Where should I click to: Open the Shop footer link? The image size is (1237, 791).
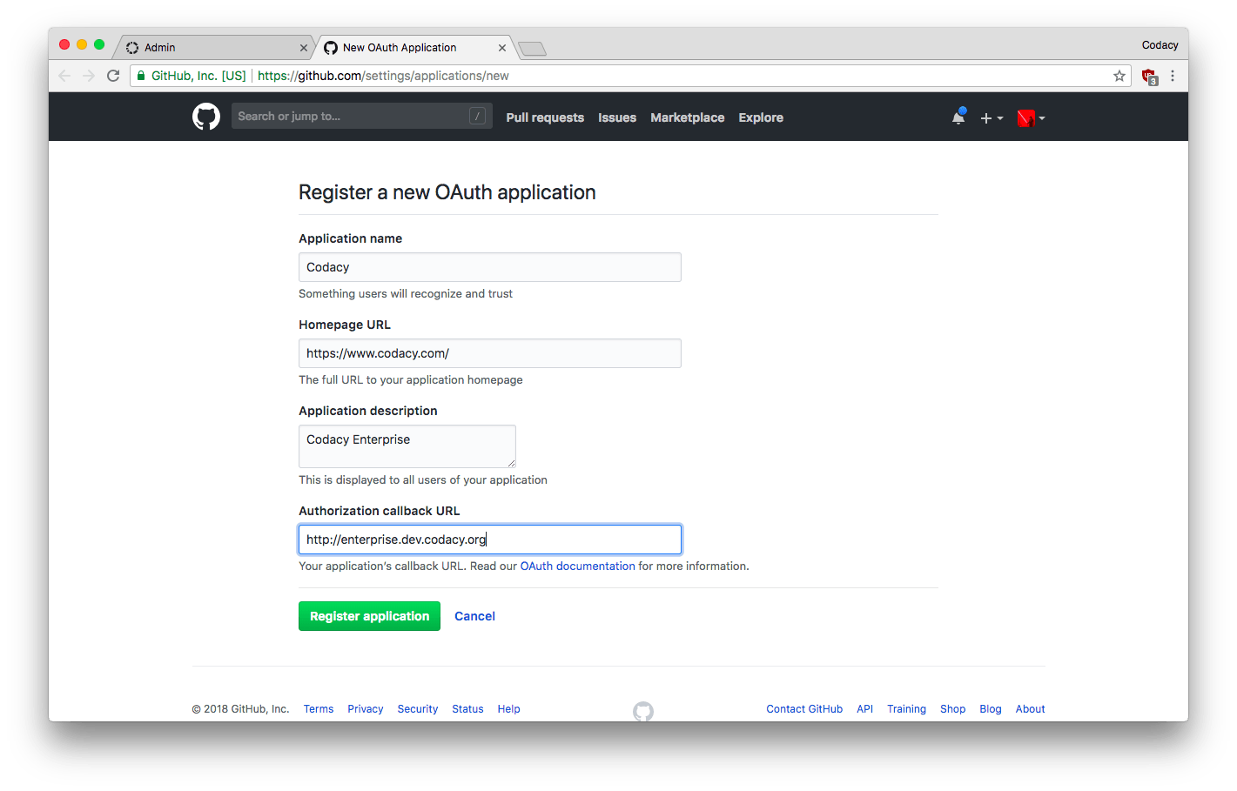tap(952, 709)
